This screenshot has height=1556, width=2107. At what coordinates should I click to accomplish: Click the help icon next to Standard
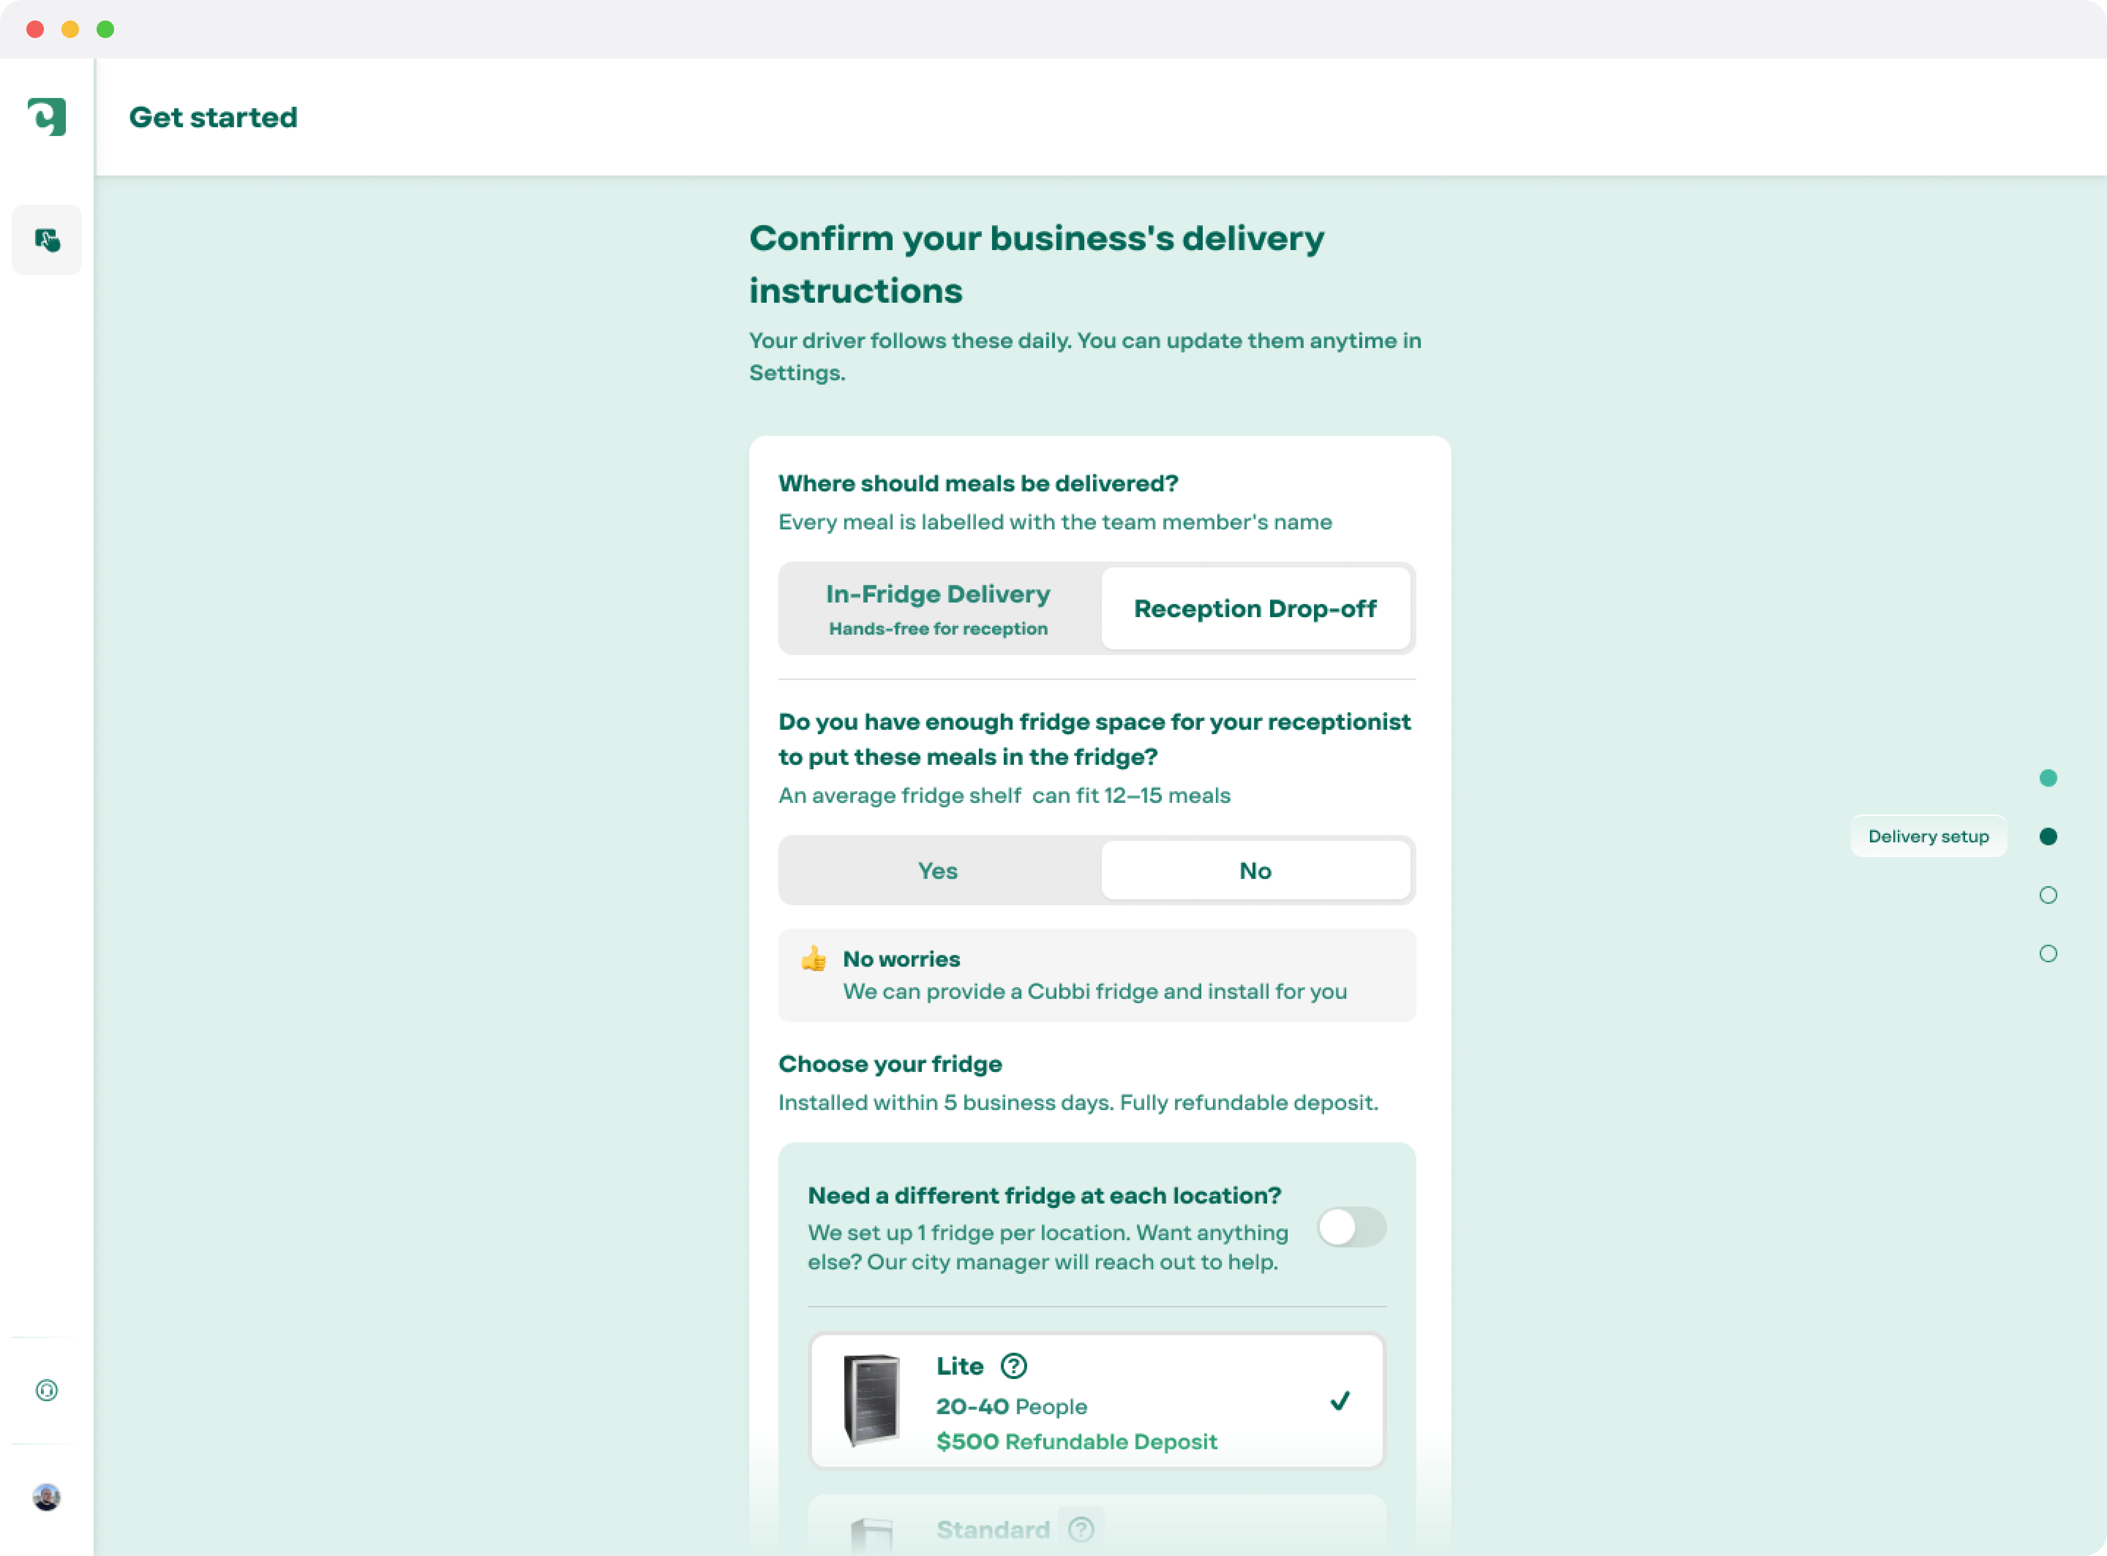[1082, 1529]
